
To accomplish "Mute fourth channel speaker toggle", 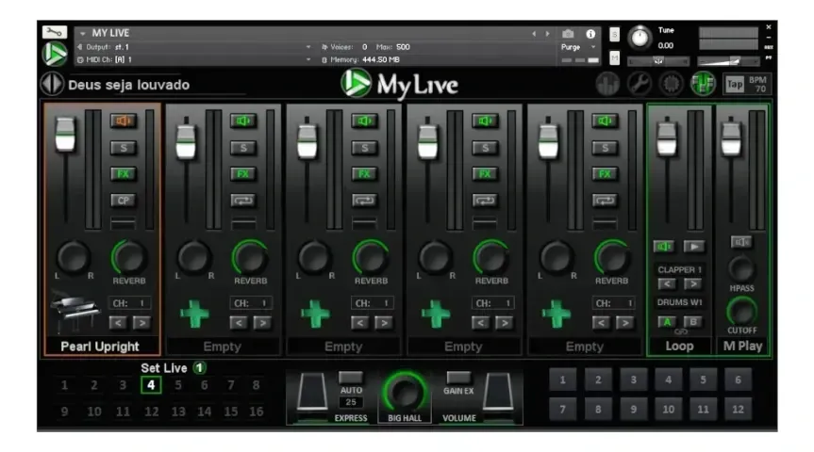I will (x=485, y=121).
